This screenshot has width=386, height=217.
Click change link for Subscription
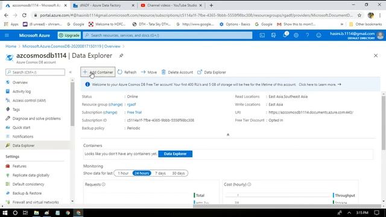110,112
